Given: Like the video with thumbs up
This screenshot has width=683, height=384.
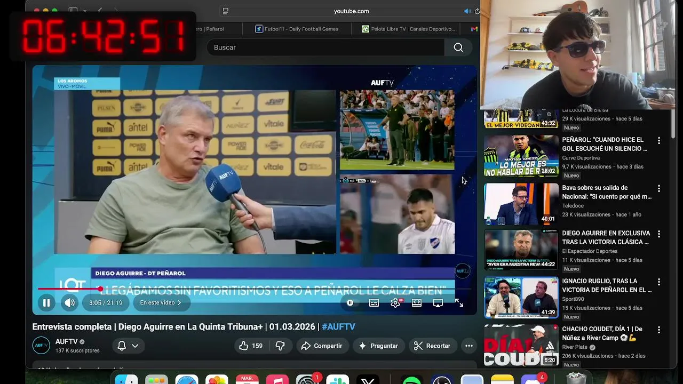Looking at the screenshot, I should pyautogui.click(x=251, y=346).
